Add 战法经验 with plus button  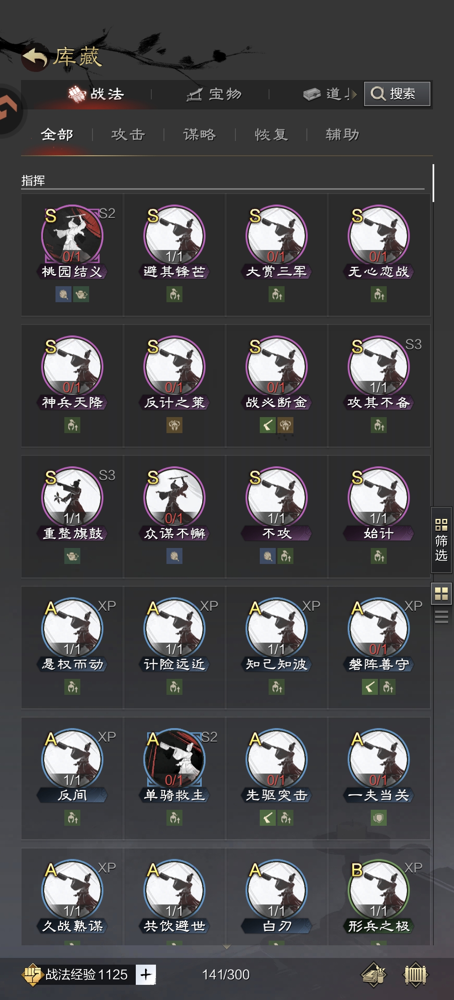[146, 975]
